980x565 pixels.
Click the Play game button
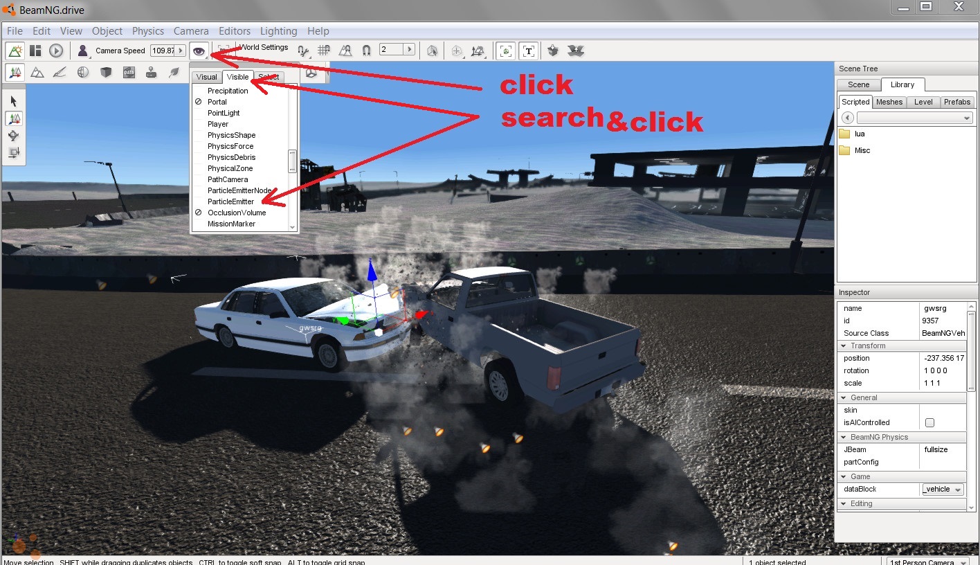(56, 51)
